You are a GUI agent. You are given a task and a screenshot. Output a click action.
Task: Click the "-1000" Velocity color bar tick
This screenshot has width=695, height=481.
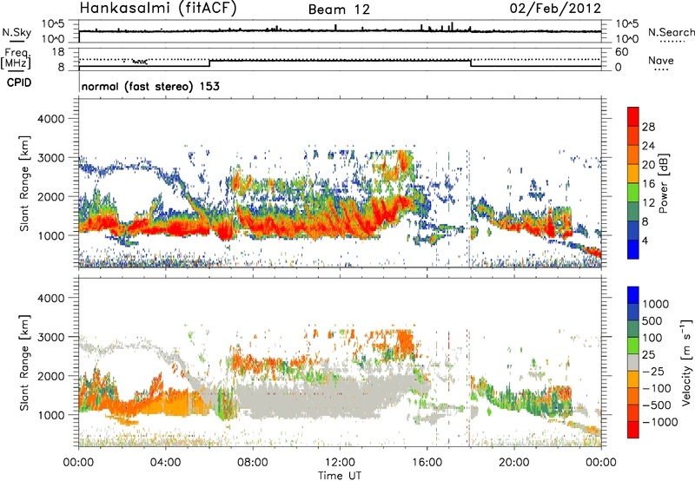[x=659, y=422]
